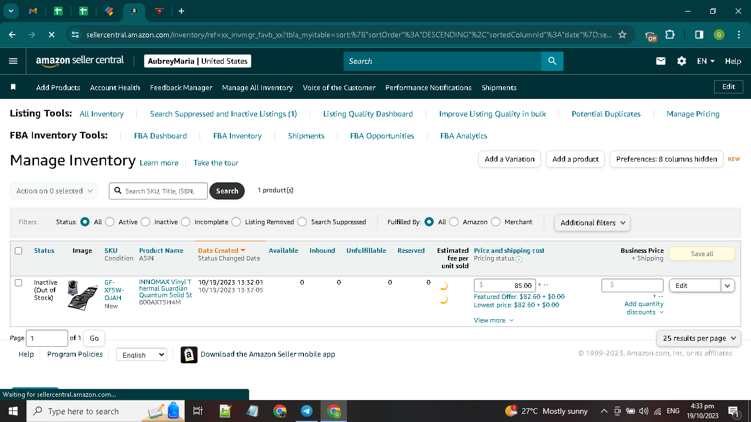This screenshot has height=422, width=751.
Task: Tick the select-all checkbox in table header
Action: coord(18,251)
